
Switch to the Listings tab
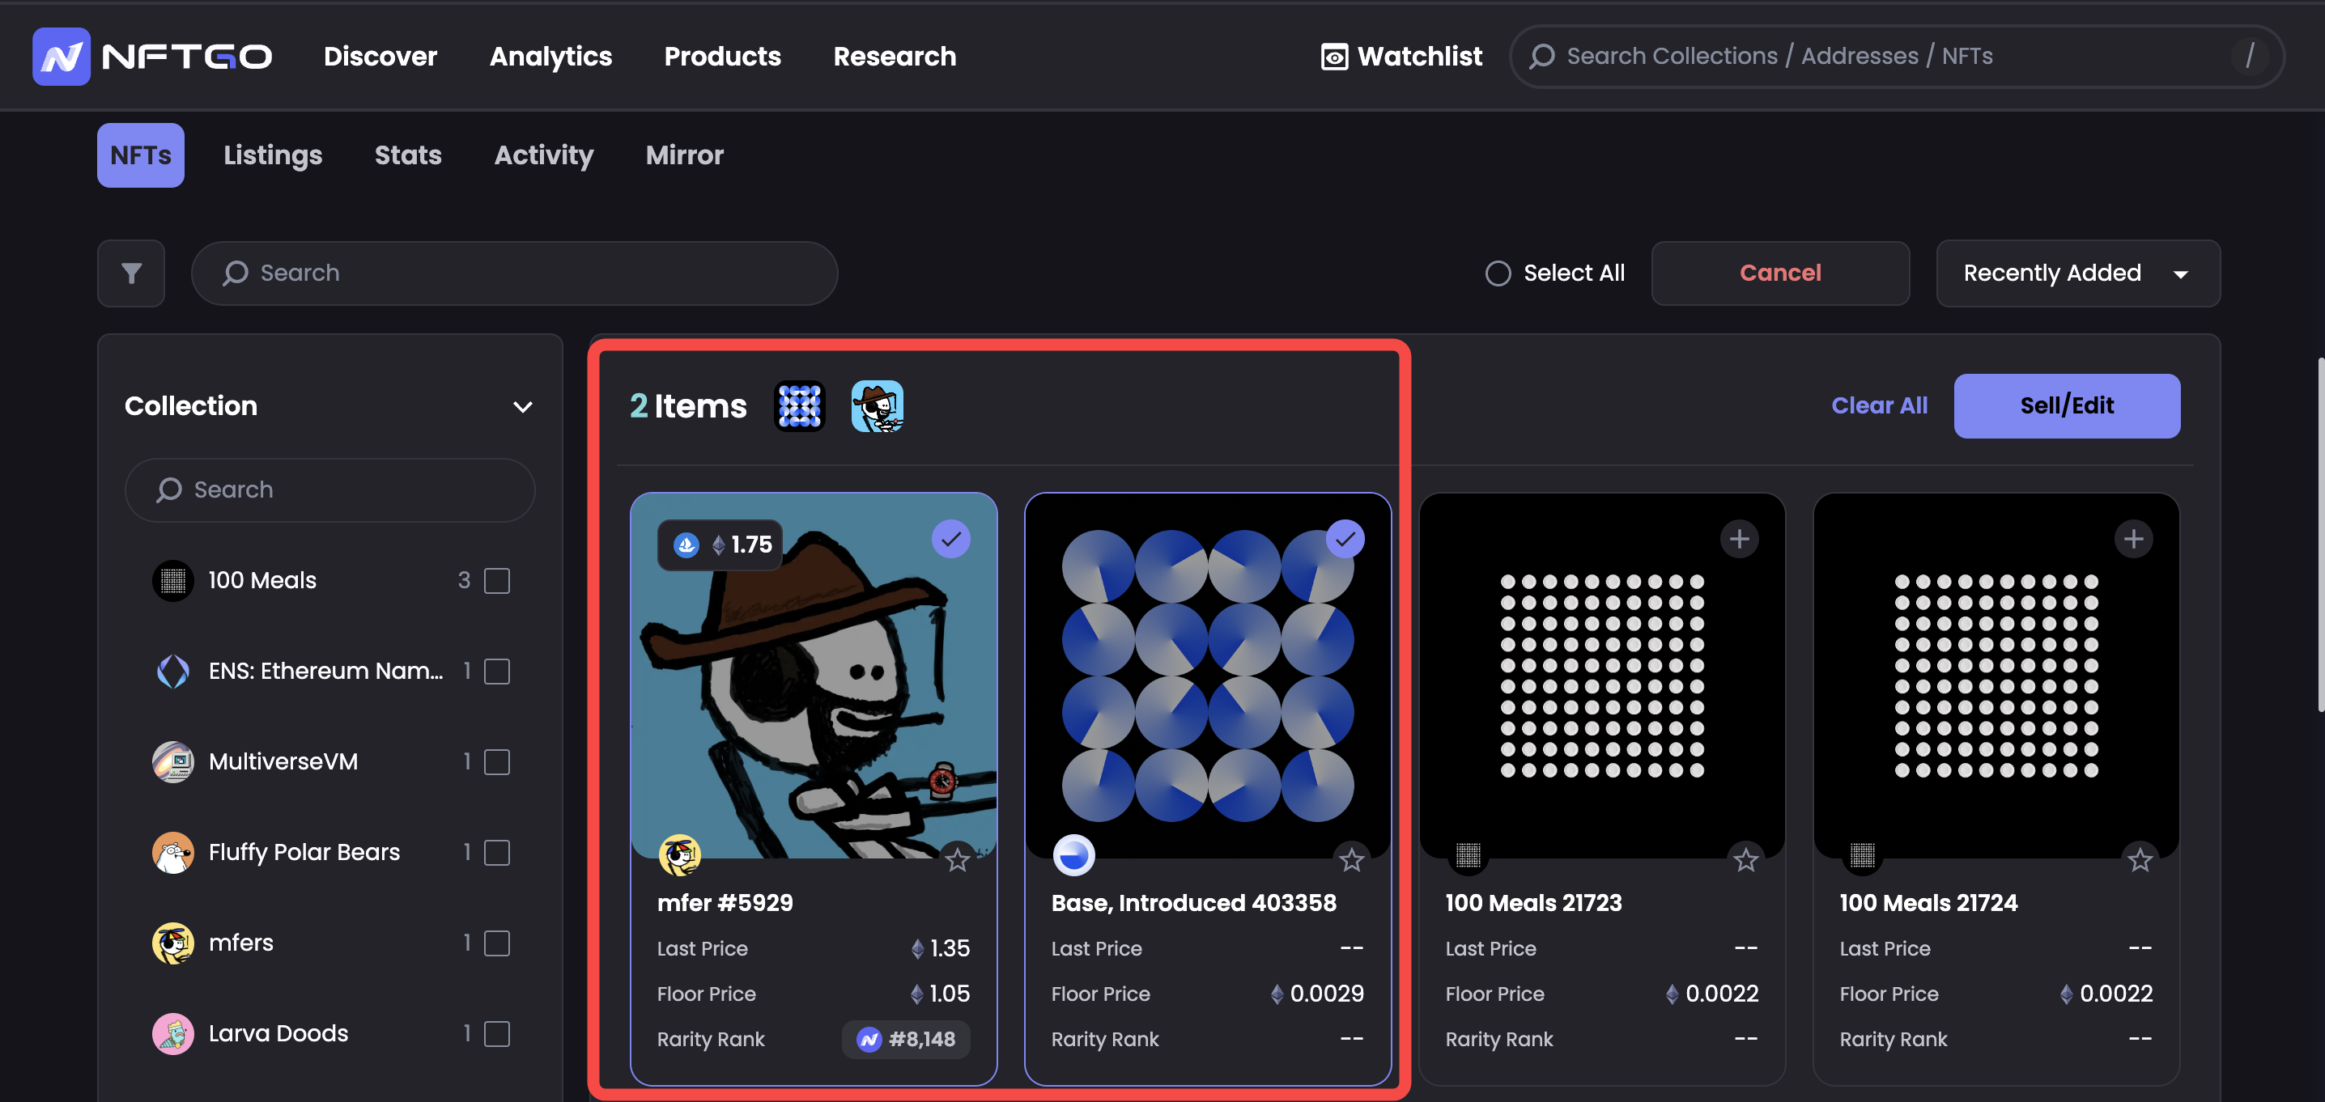(x=273, y=155)
